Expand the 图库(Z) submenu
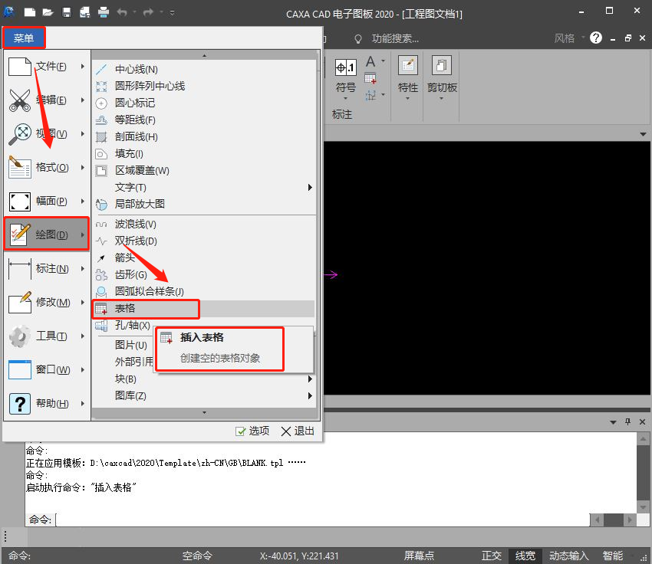 (x=204, y=396)
